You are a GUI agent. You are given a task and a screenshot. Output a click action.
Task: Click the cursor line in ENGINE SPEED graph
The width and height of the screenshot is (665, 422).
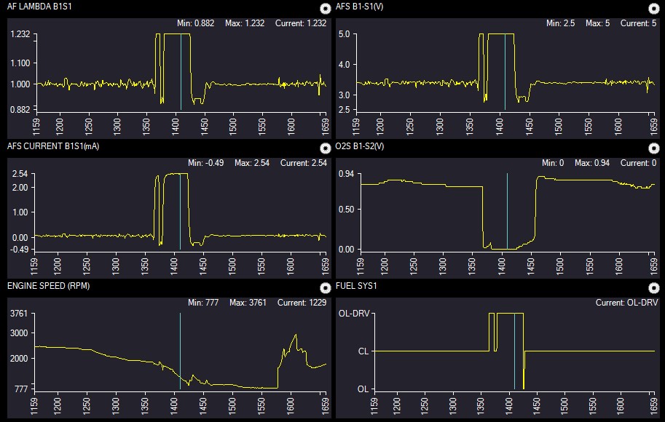(x=180, y=349)
